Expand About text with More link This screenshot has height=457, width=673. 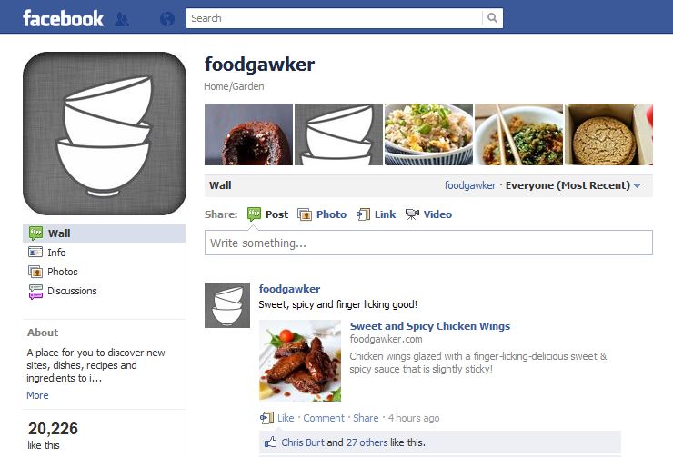37,395
